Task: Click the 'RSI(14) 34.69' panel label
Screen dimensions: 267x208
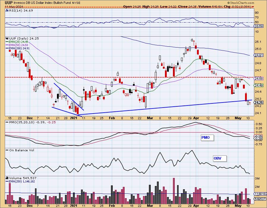Action: click(x=21, y=10)
